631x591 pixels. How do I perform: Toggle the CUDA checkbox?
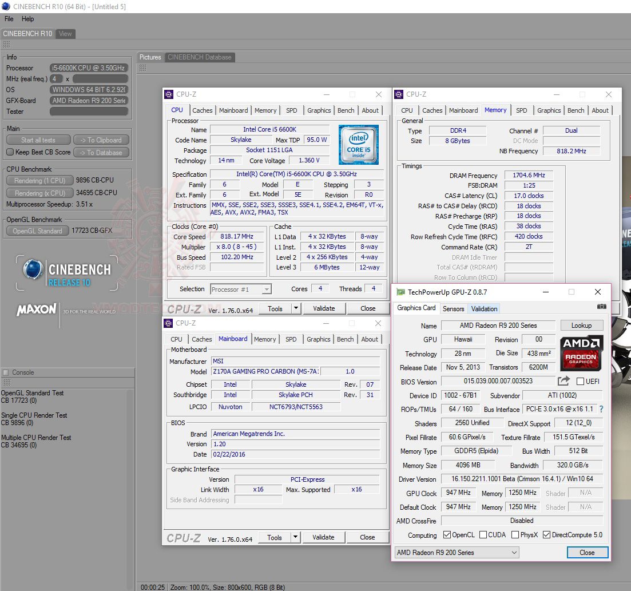(x=483, y=534)
